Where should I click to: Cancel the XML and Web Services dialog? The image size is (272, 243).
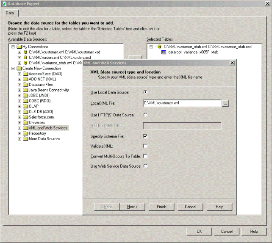[190, 207]
